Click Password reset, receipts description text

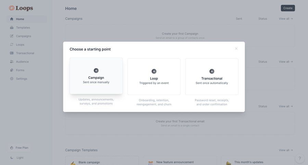click(212, 102)
